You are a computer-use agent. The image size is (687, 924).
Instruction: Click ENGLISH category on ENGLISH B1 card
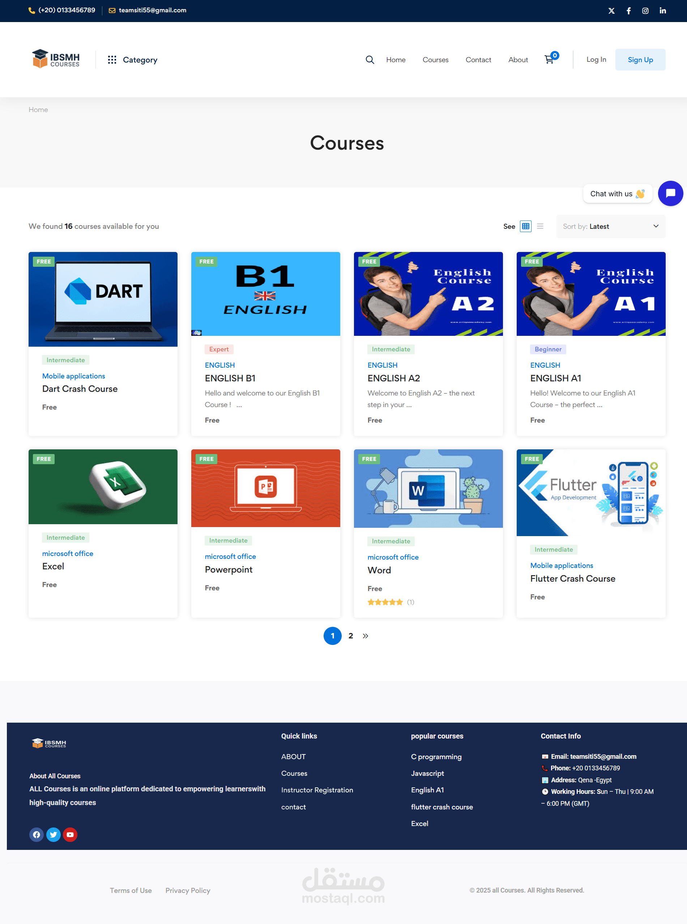coord(219,365)
